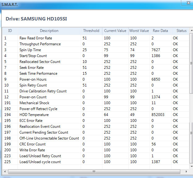Click the horizontal scrollbar left arrow
The height and width of the screenshot is (178, 193).
pos(5,171)
